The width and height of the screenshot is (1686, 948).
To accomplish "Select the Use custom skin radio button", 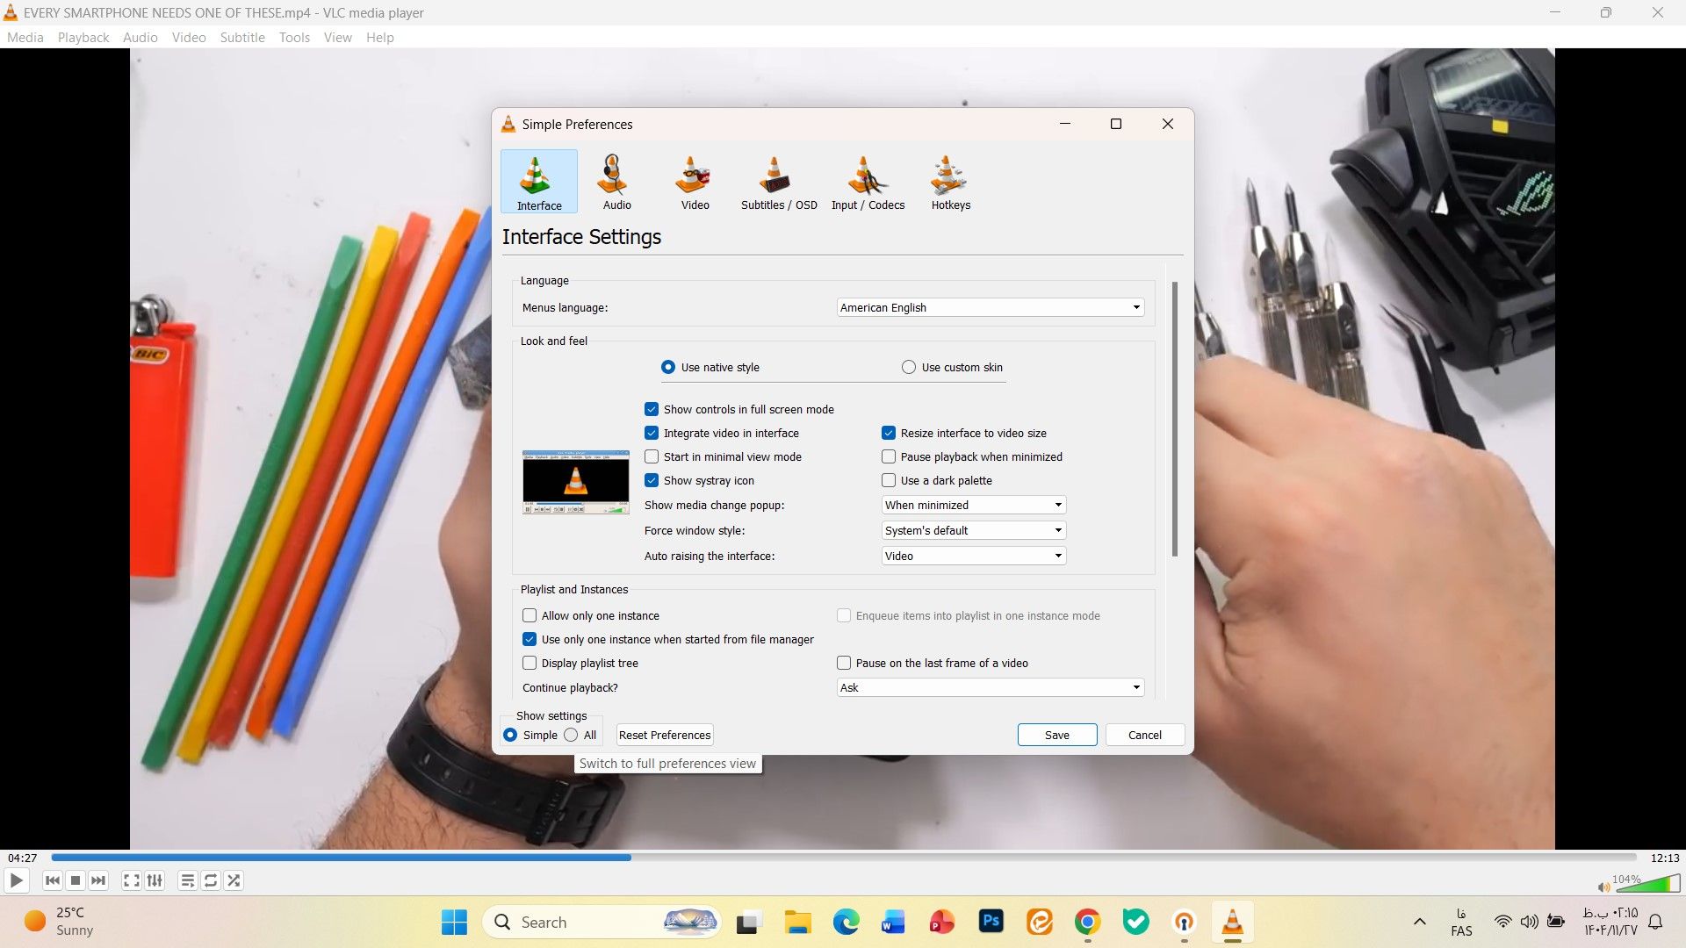I will click(x=909, y=367).
